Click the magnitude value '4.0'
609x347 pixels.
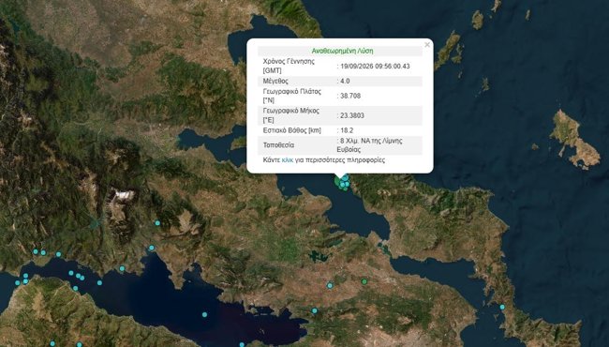[345, 82]
